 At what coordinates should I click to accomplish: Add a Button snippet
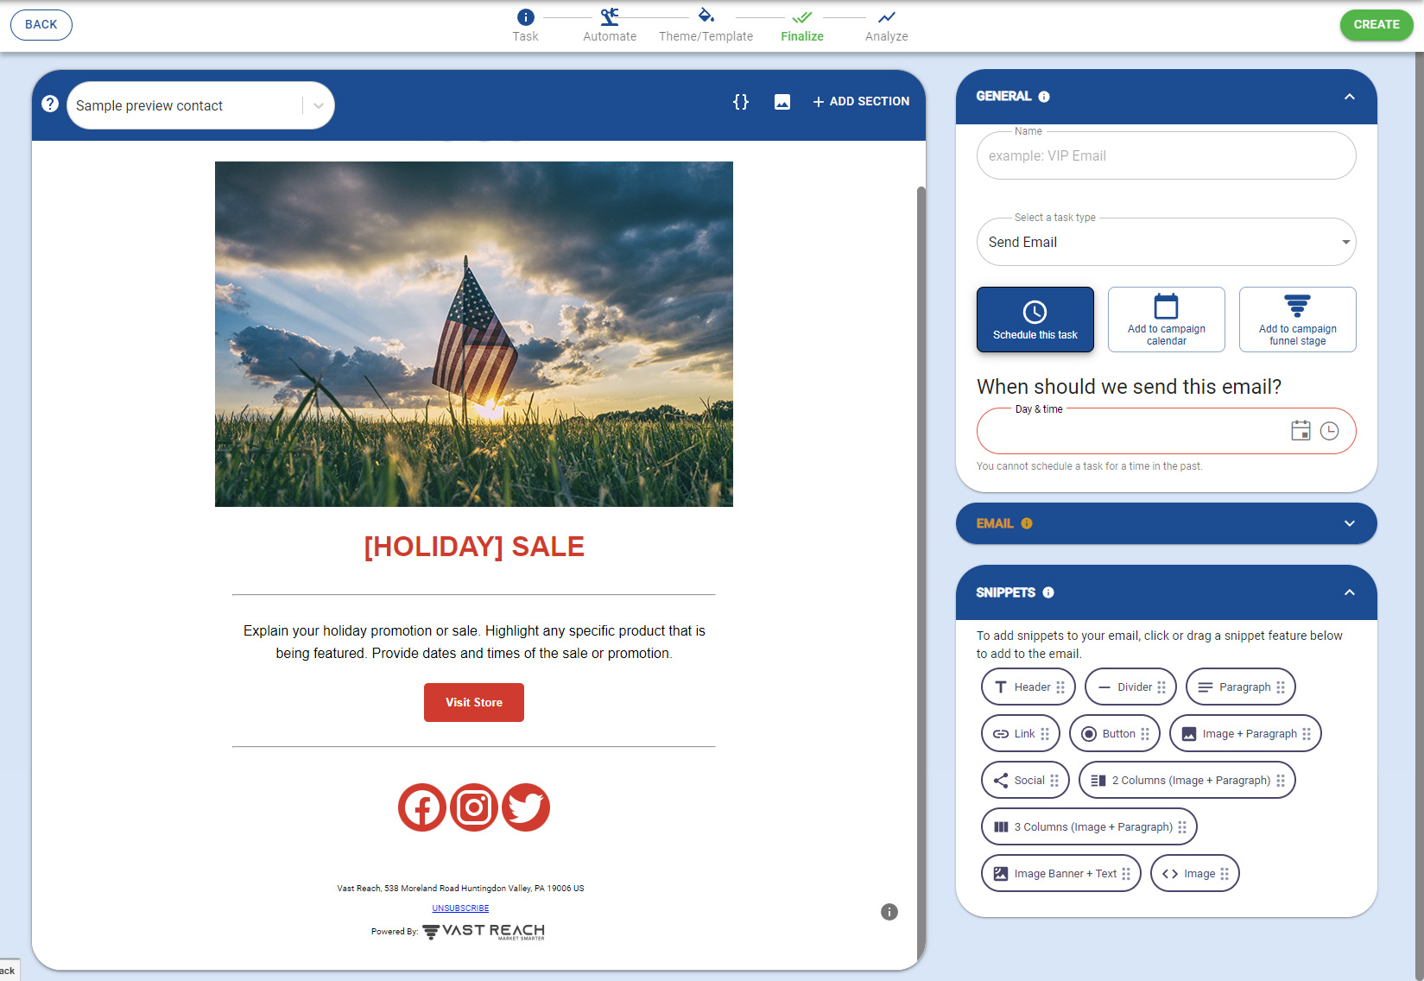tap(1115, 734)
